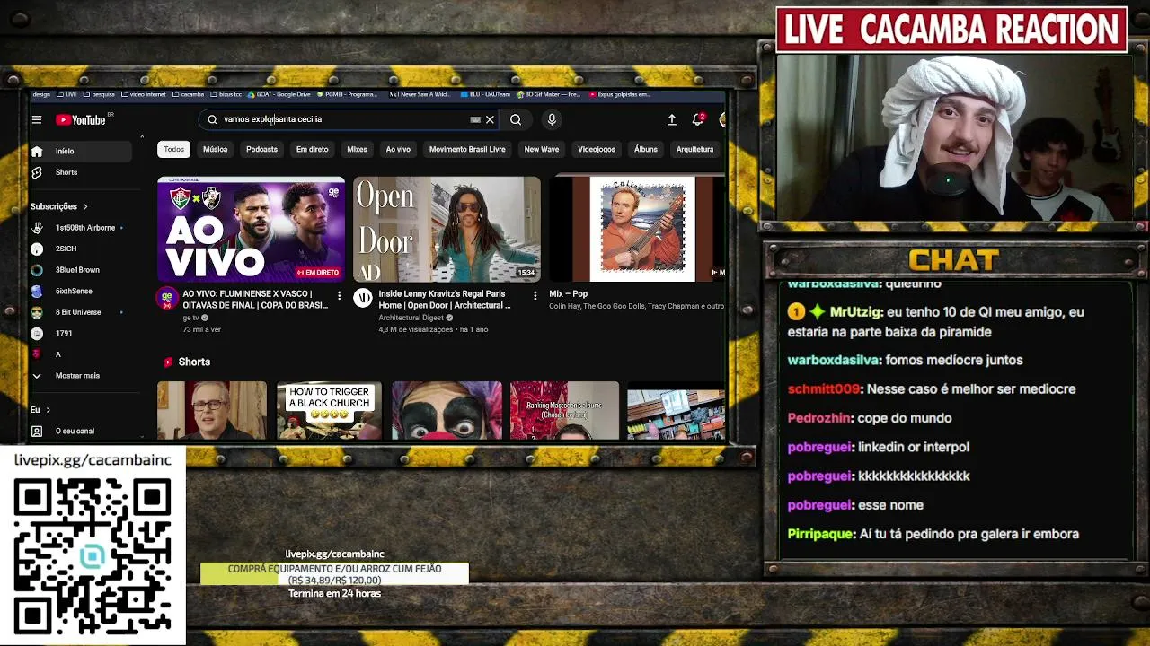Open Shorts in the sidebar
Screen dimensions: 1150x646
click(x=81, y=172)
